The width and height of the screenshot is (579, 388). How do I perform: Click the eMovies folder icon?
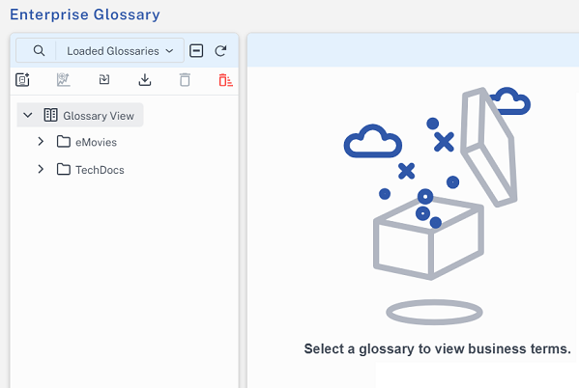[x=64, y=142]
